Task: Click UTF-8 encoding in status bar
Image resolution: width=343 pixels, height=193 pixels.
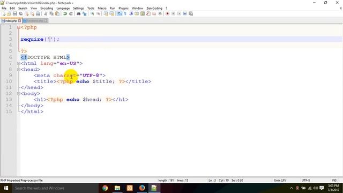Action: pyautogui.click(x=305, y=180)
